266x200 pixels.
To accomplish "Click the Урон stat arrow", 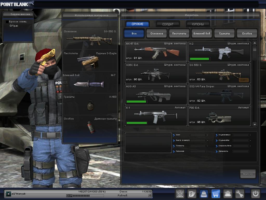I will click(174, 135).
